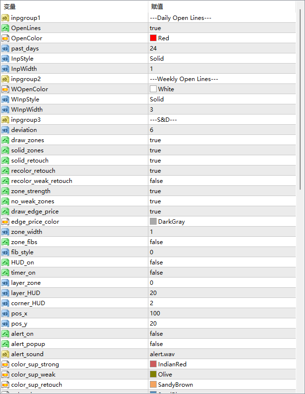
Task: Toggle the alert_popup false value
Action: (x=222, y=344)
